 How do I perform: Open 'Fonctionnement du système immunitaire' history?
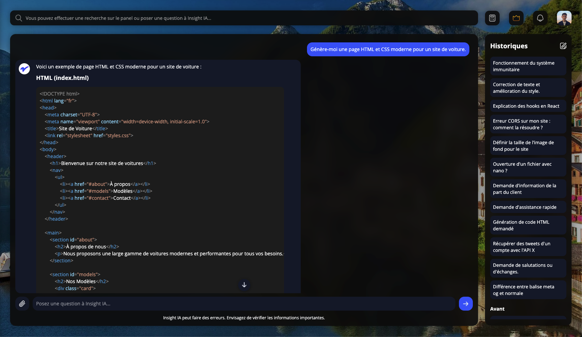(528, 66)
